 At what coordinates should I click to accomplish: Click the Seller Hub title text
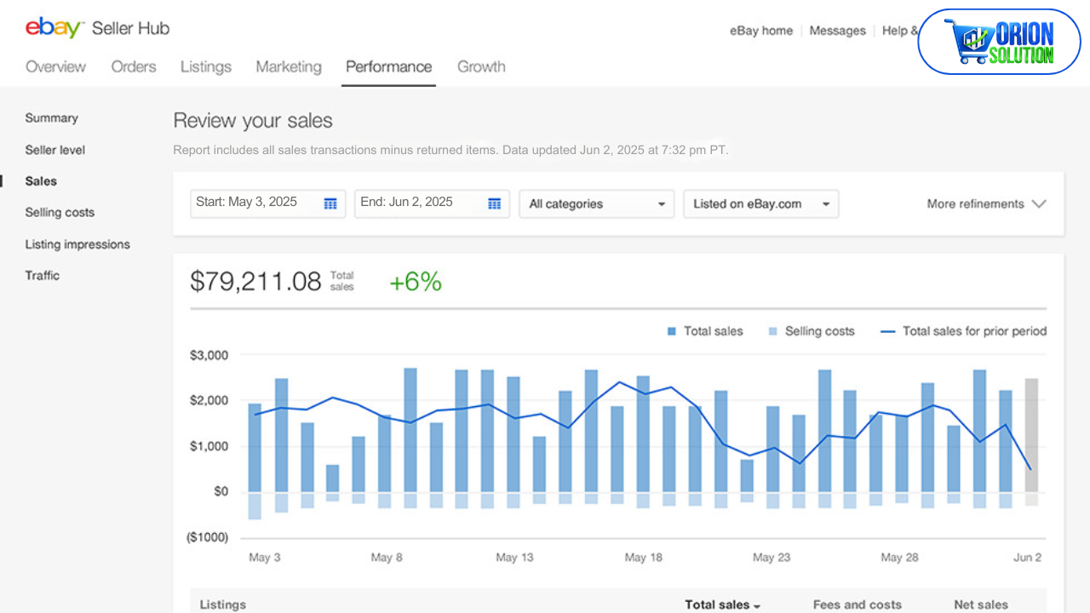point(131,28)
